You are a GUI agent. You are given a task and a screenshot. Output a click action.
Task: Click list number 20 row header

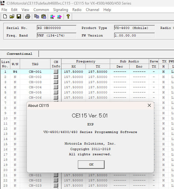(5, 170)
